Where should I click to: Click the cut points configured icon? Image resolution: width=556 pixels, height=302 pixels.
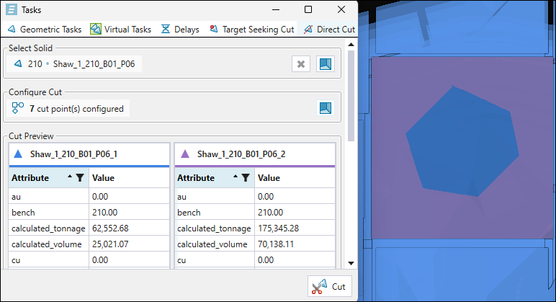click(18, 108)
